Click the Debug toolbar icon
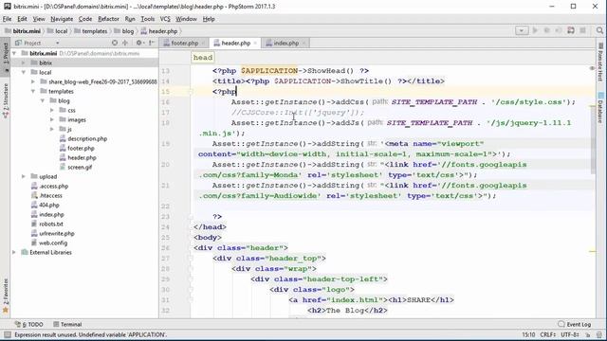Viewport: 607px width, 341px height. click(x=546, y=30)
